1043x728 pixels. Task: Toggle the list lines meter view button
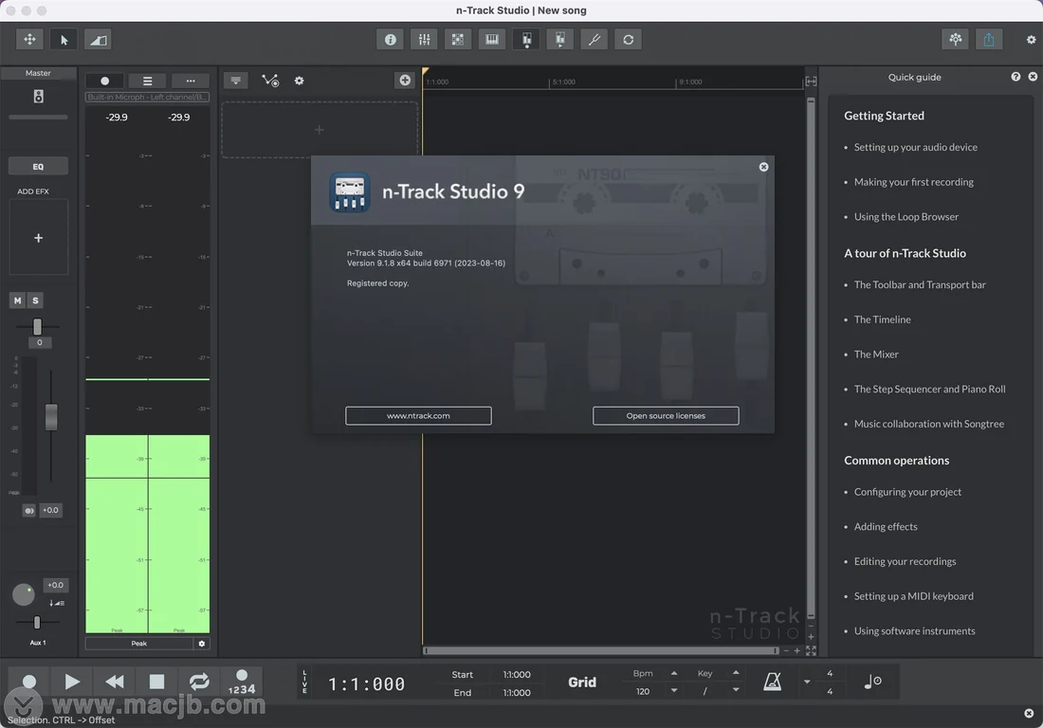pyautogui.click(x=148, y=82)
